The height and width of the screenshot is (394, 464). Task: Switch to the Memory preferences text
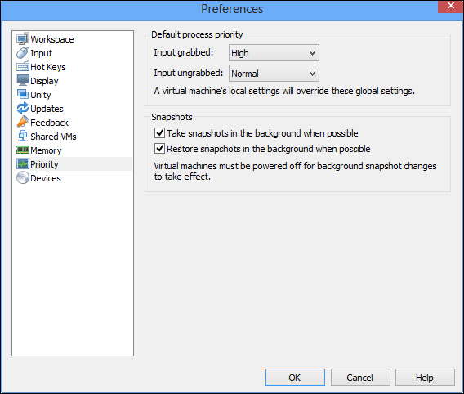46,150
